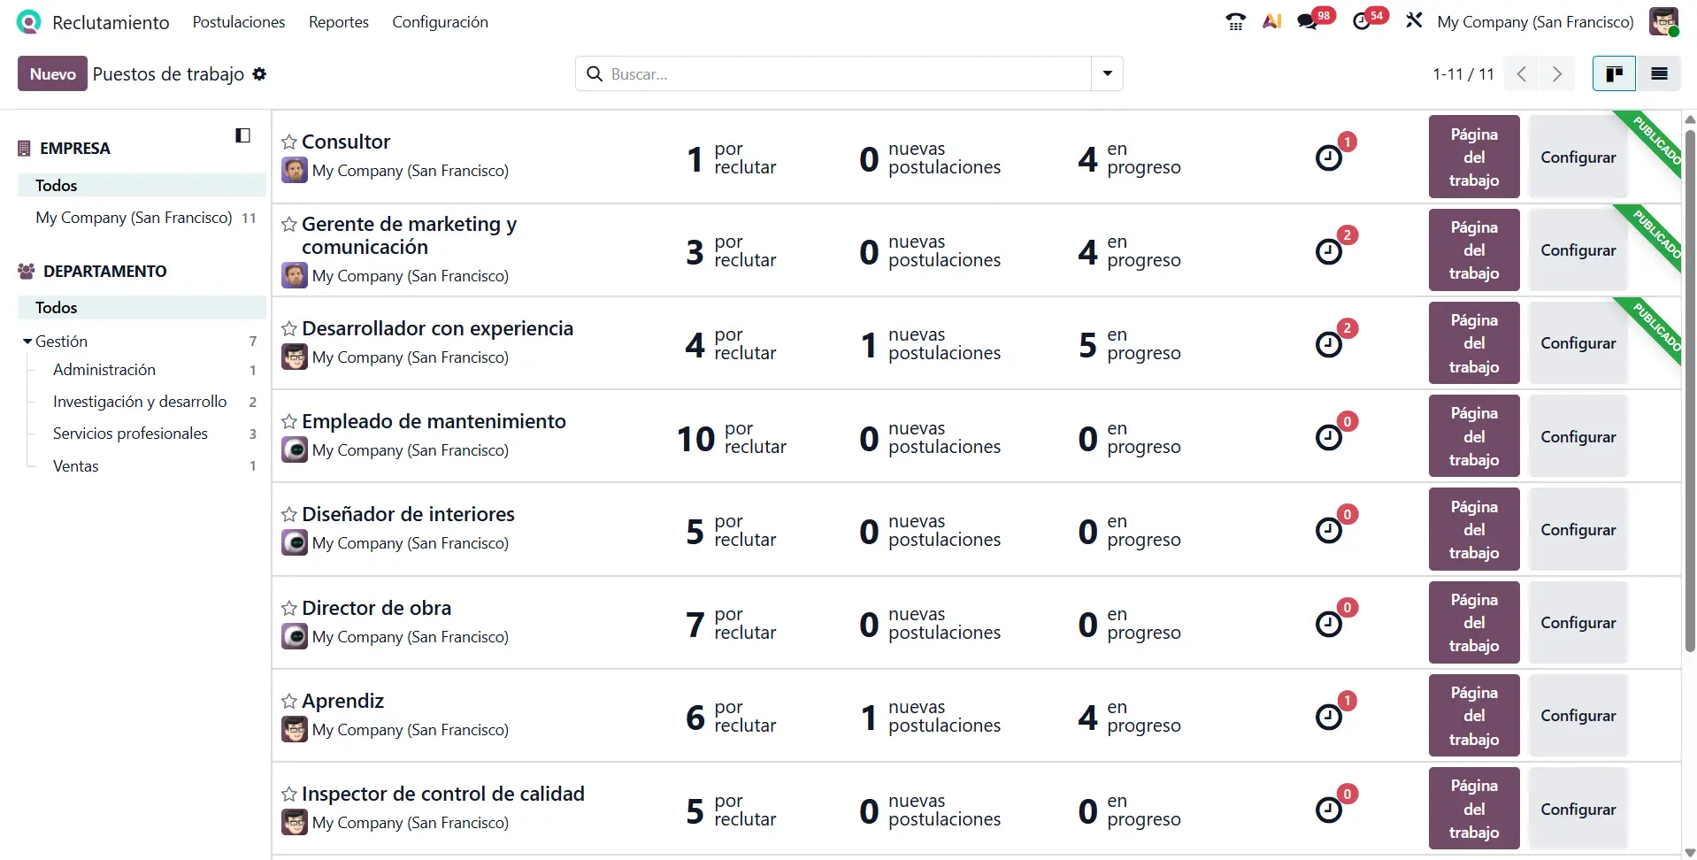1697x860 pixels.
Task: Open the search options dropdown arrow
Action: point(1107,74)
